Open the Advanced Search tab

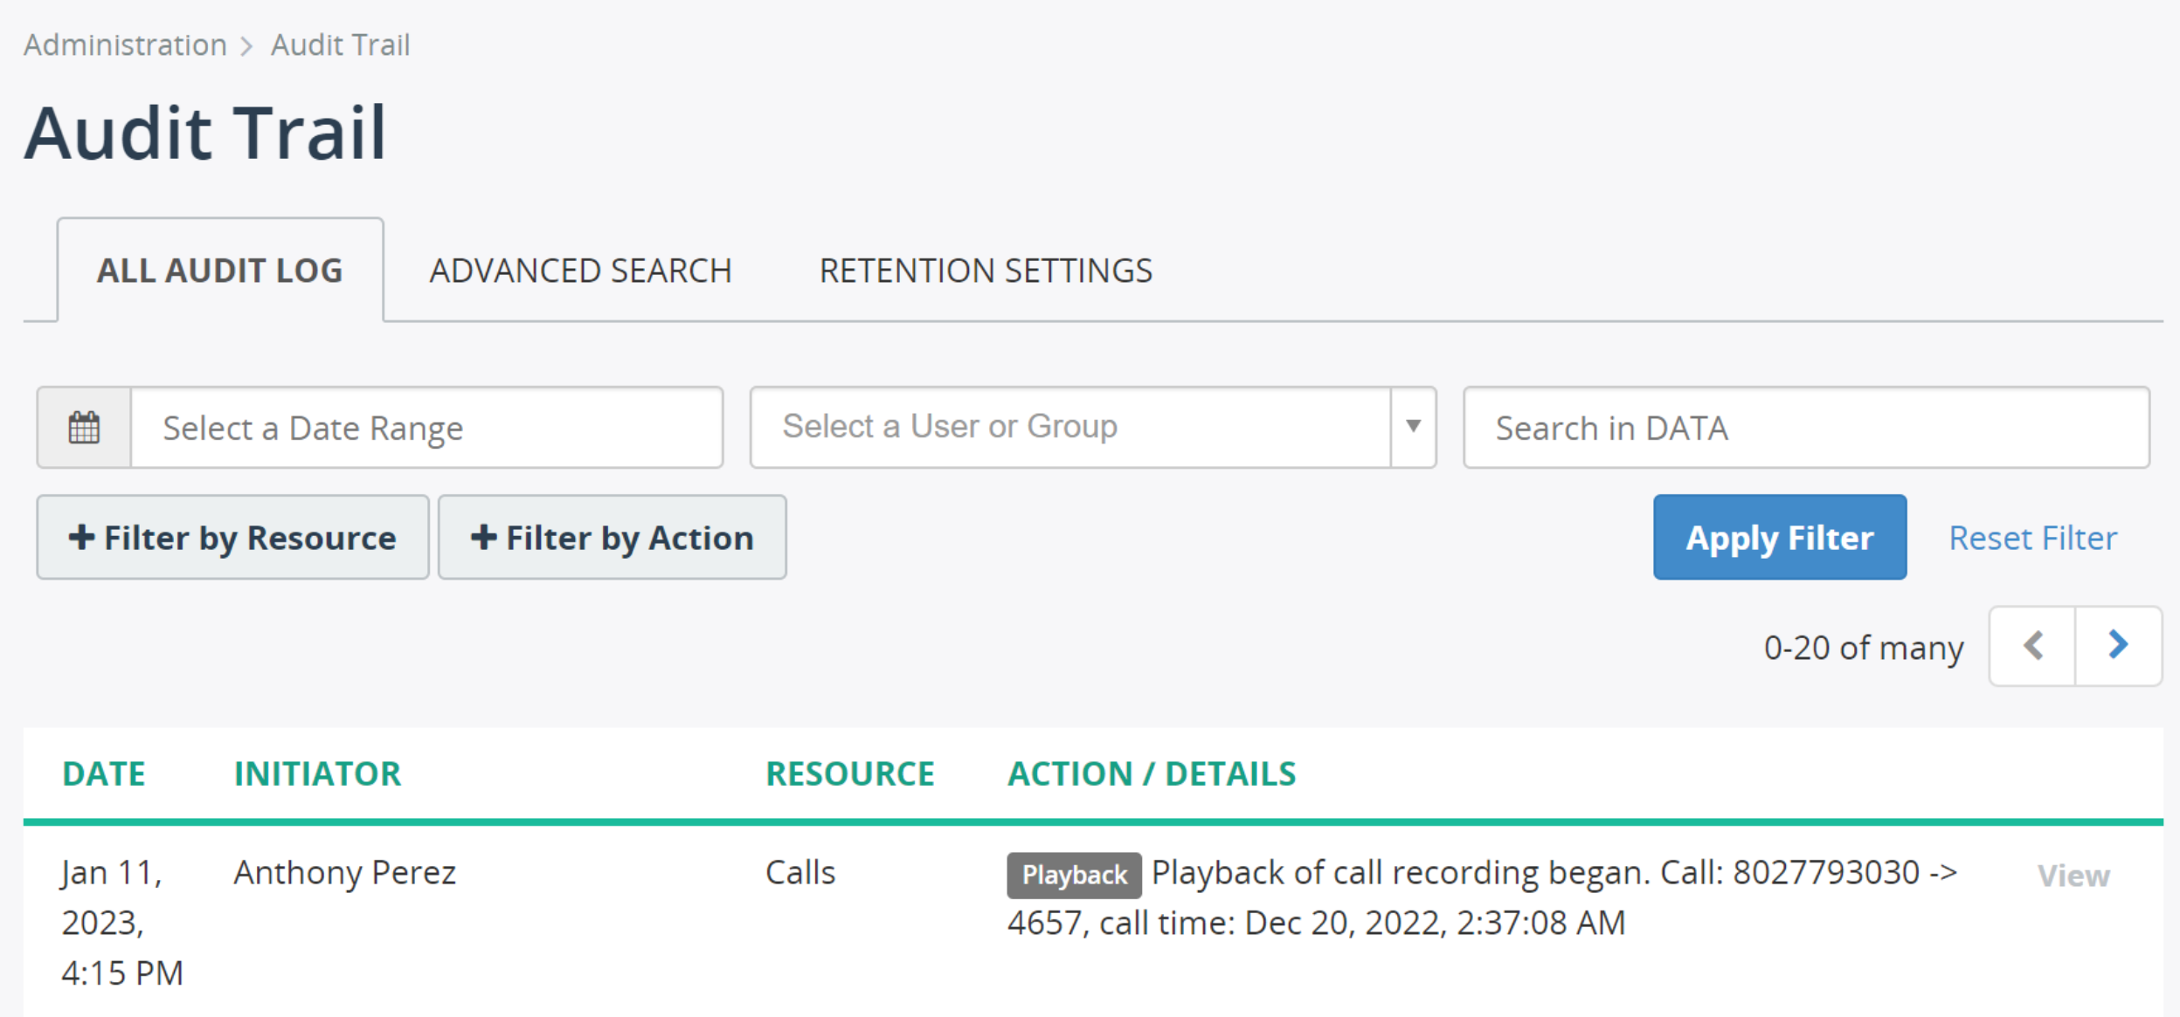coord(580,271)
